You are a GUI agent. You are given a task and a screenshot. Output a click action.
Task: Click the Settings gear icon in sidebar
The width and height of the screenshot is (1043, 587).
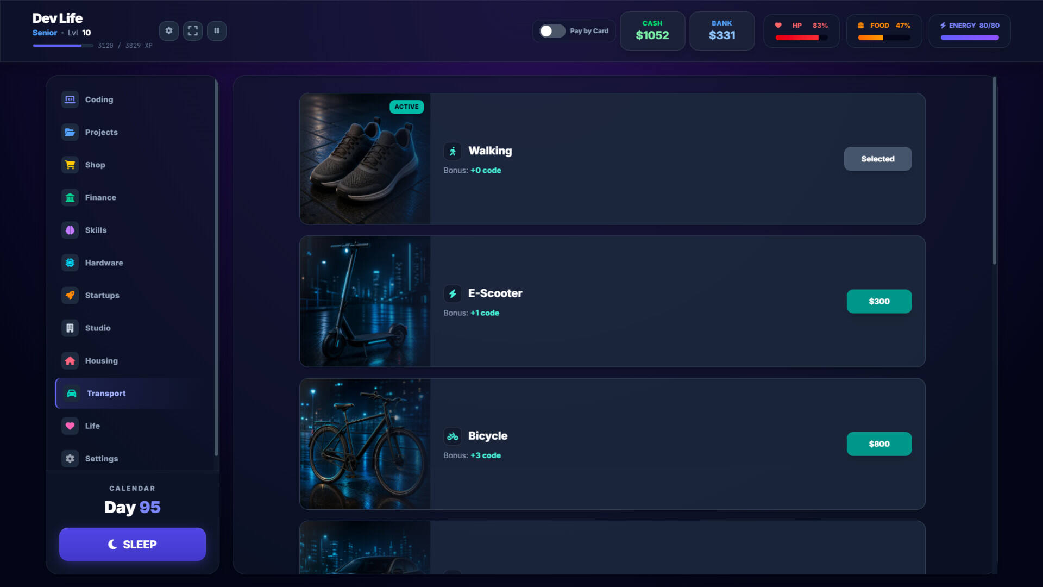(x=70, y=458)
